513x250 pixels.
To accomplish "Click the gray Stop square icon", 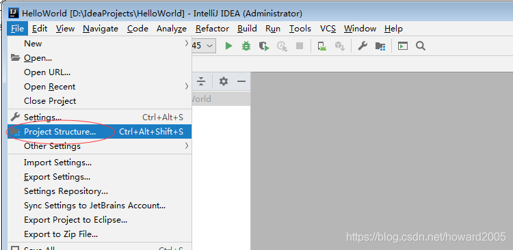I will [300, 46].
